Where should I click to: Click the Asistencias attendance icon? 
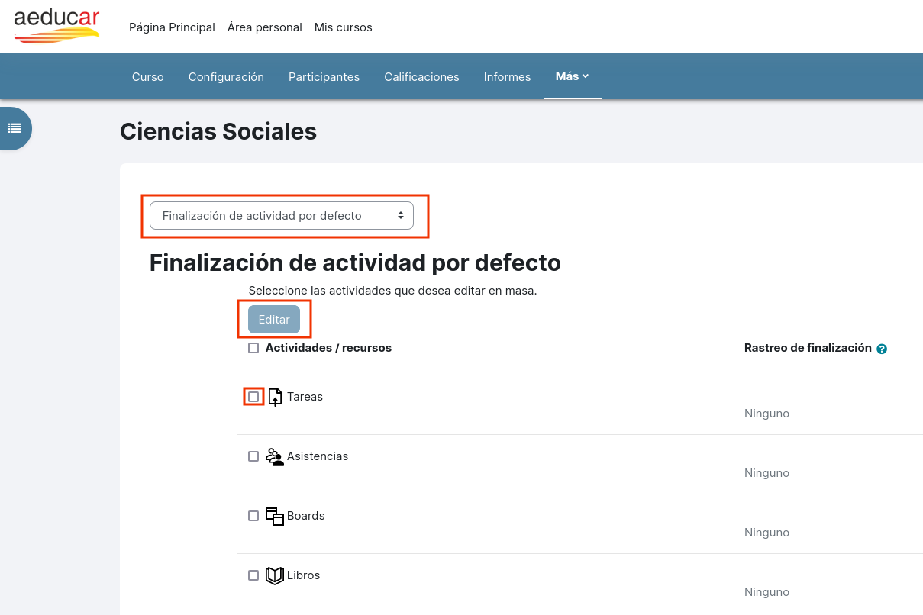click(x=275, y=456)
